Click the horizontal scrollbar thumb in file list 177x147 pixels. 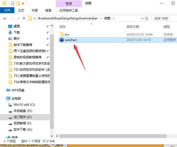click(x=113, y=136)
